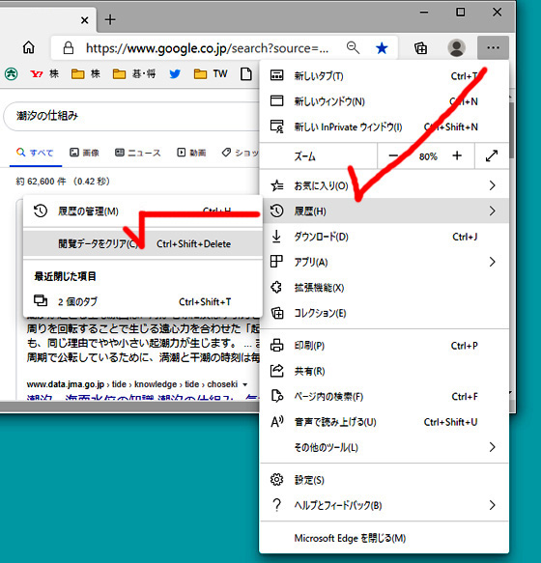
Task: Click the three-dot Settings and more button
Action: coord(493,47)
